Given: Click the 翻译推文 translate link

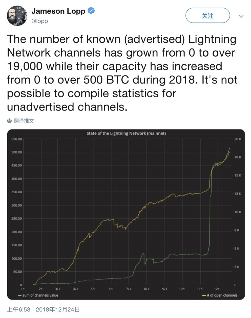Looking at the screenshot, I should tap(24, 121).
